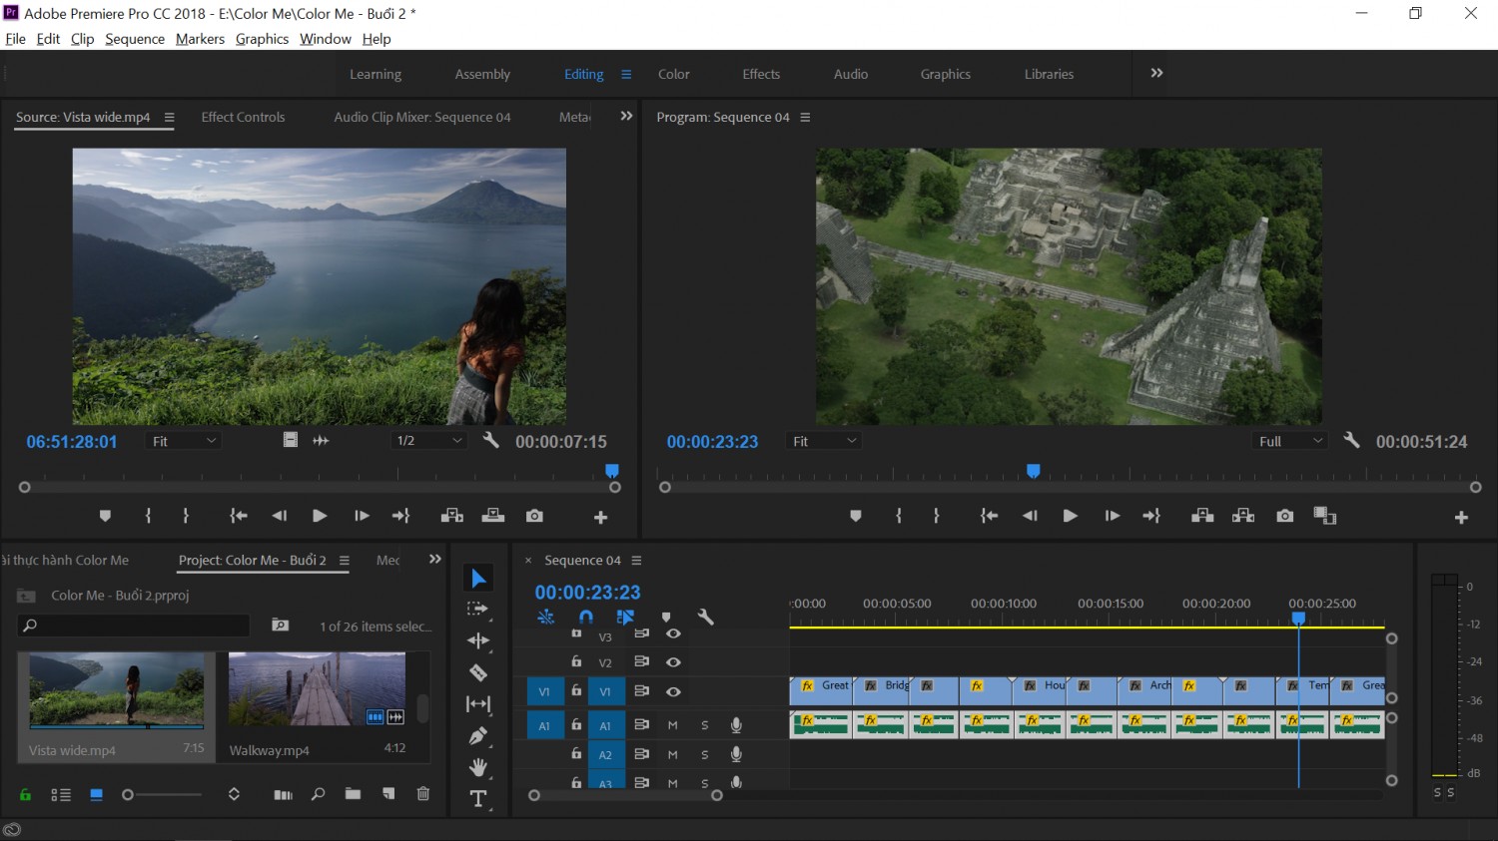Viewport: 1498px width, 841px height.
Task: Click Insert button in Source monitor
Action: pyautogui.click(x=452, y=516)
